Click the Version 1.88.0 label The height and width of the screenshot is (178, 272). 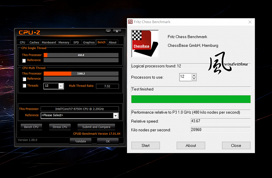(28, 140)
